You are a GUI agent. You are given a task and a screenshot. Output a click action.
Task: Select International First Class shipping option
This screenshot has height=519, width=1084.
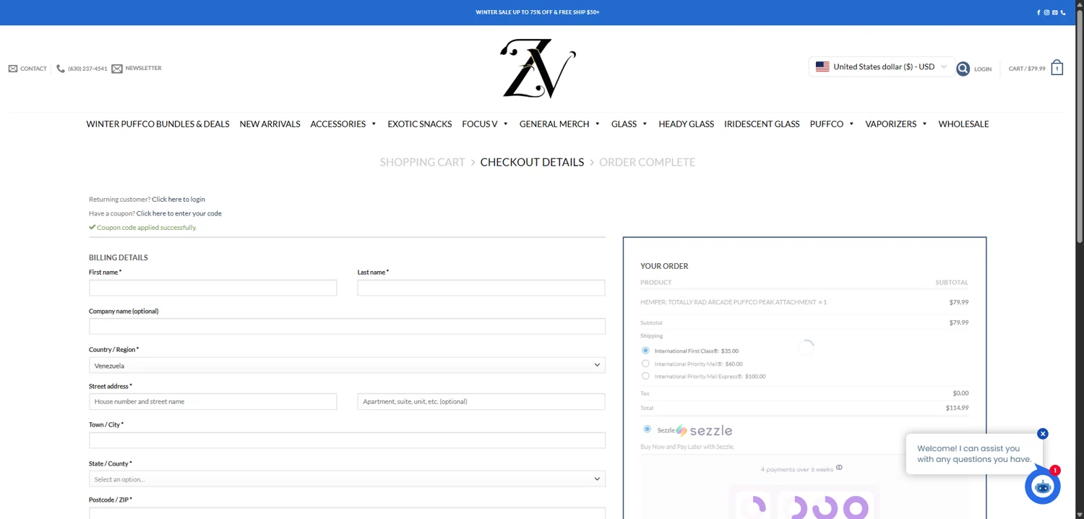tap(645, 351)
